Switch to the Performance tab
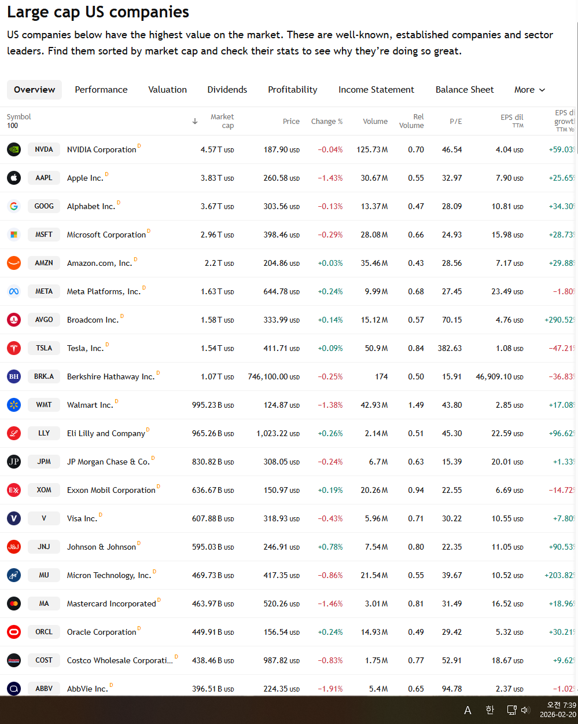Image resolution: width=578 pixels, height=724 pixels. click(x=101, y=90)
